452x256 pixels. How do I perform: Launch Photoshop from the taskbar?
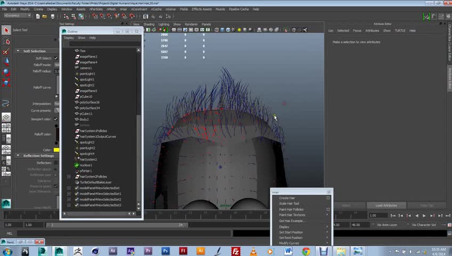pyautogui.click(x=166, y=251)
